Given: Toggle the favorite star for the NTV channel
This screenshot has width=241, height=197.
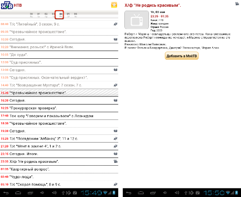Looking at the screenshot, I should [114, 5].
